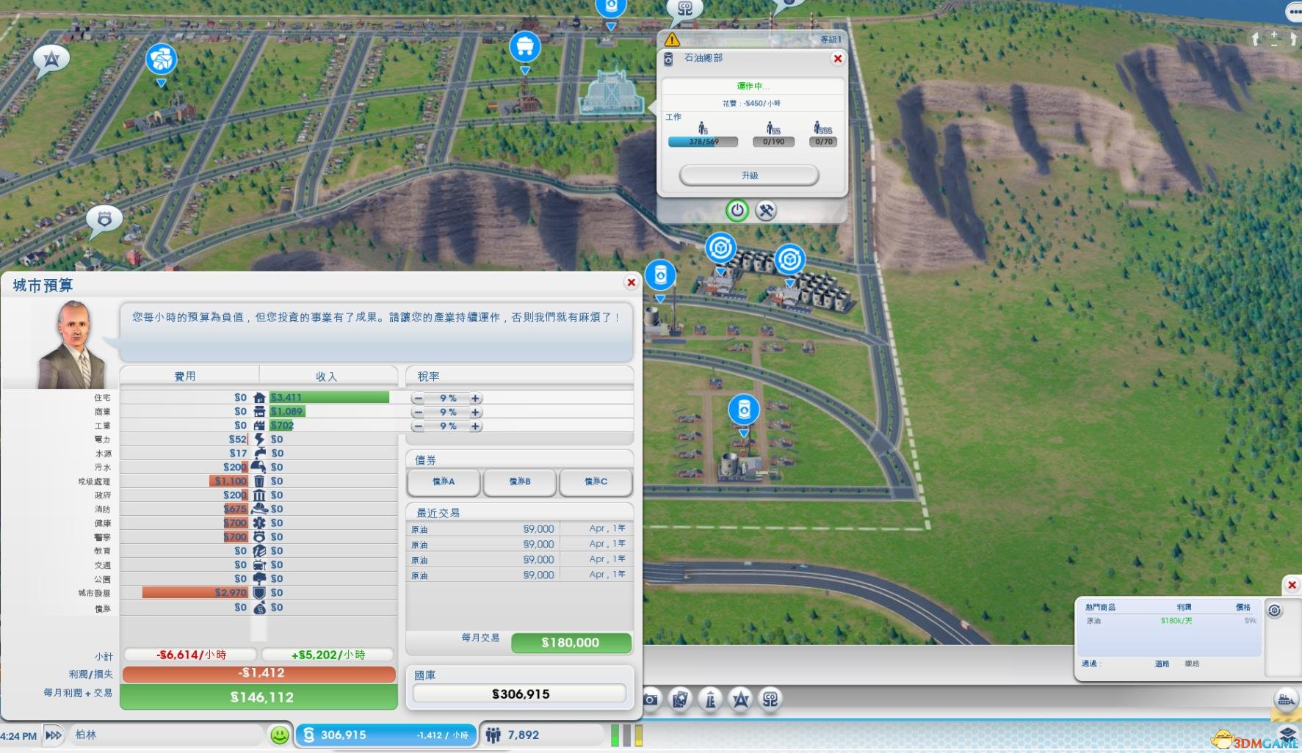
Task: Decrease the 商業 commercial tax rate
Action: point(418,412)
